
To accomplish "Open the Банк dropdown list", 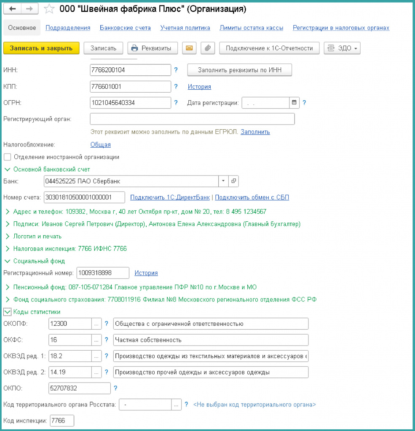I will point(223,181).
